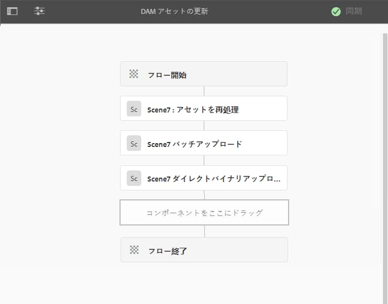Click the DAM アセットの更新 title
Viewport: 388px width, 304px height.
174,11
